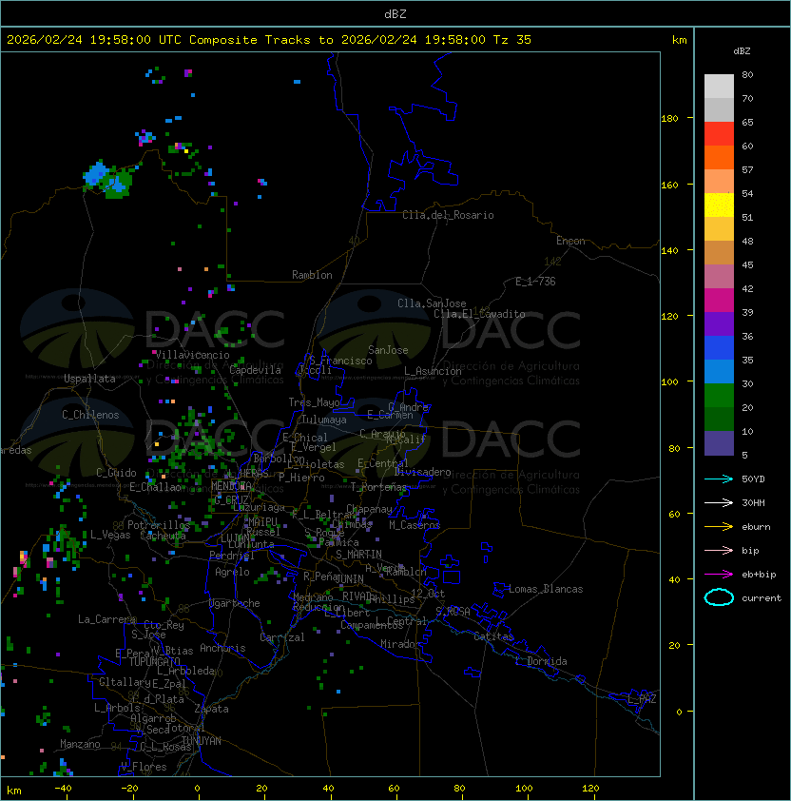Click the 'L_Vegas' map label
This screenshot has height=801, width=791.
[x=110, y=535]
